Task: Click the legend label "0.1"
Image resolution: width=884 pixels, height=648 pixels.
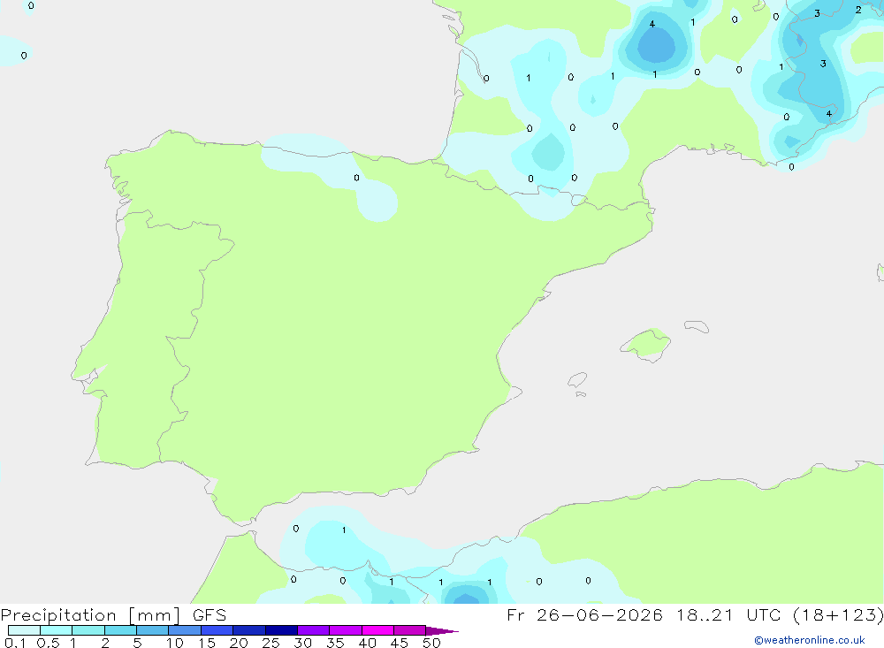Action: click(15, 643)
